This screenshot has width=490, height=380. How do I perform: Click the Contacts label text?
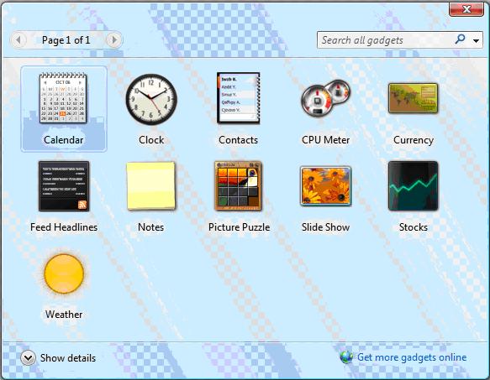(x=238, y=140)
